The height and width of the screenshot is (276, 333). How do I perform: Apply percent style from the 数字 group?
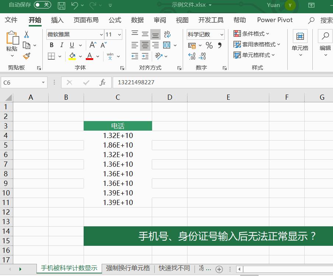[209, 45]
